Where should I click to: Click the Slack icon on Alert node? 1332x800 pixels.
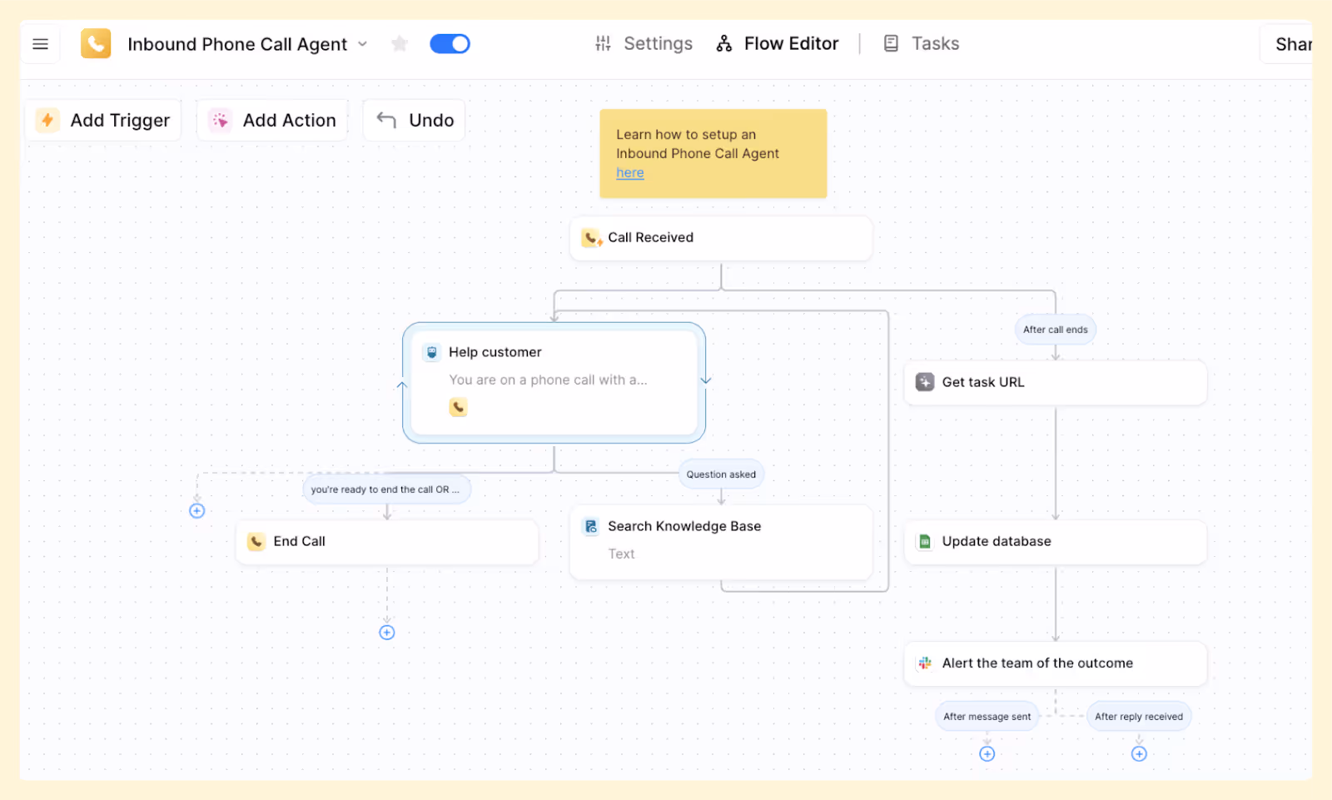tap(925, 663)
